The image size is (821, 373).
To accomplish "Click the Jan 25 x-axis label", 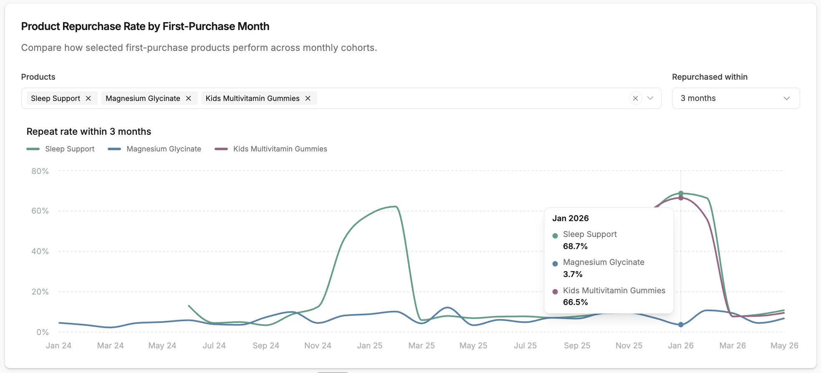I will [370, 345].
